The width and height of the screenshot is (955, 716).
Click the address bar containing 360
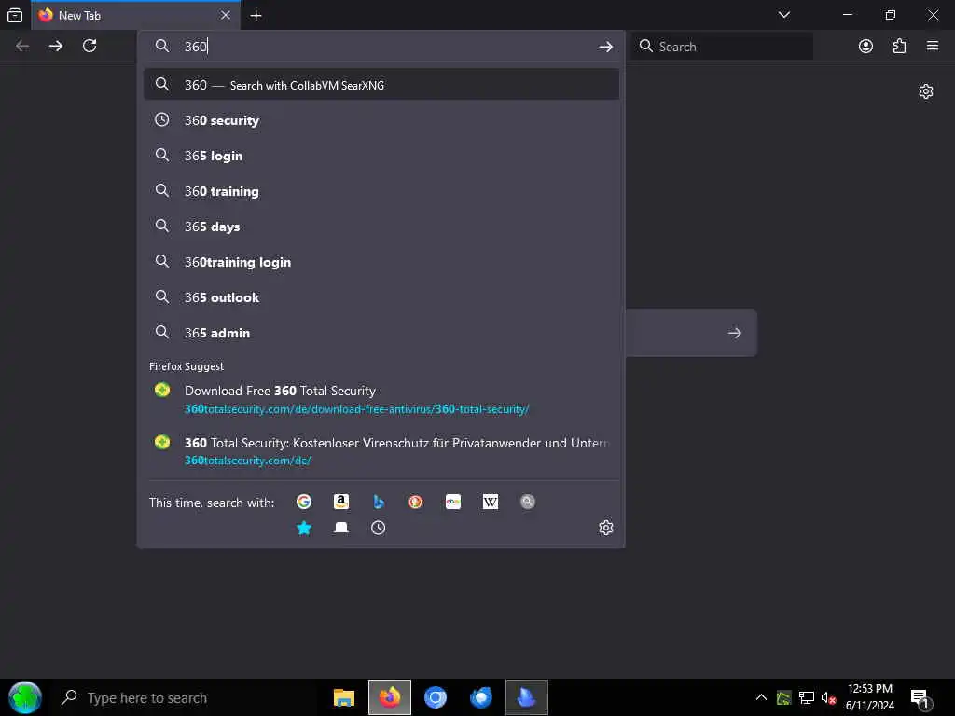381,47
